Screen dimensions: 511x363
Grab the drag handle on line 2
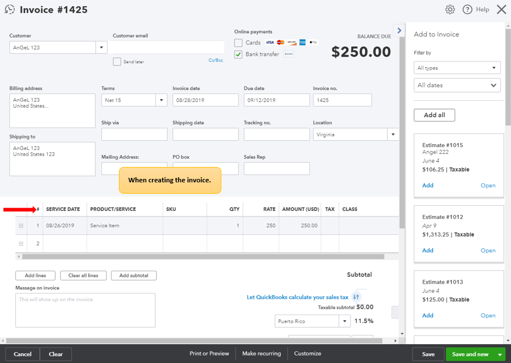(x=21, y=243)
